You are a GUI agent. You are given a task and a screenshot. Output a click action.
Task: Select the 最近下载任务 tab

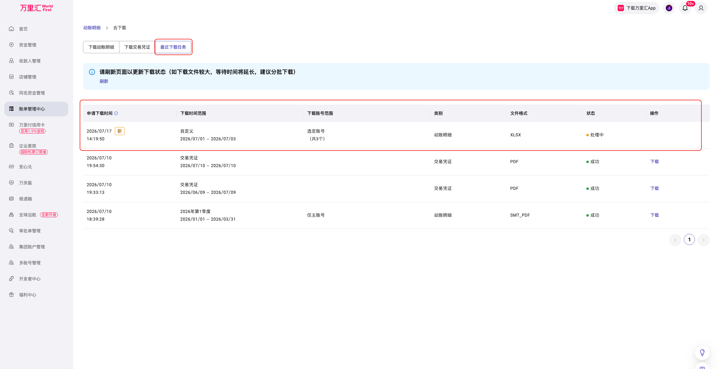click(x=173, y=47)
